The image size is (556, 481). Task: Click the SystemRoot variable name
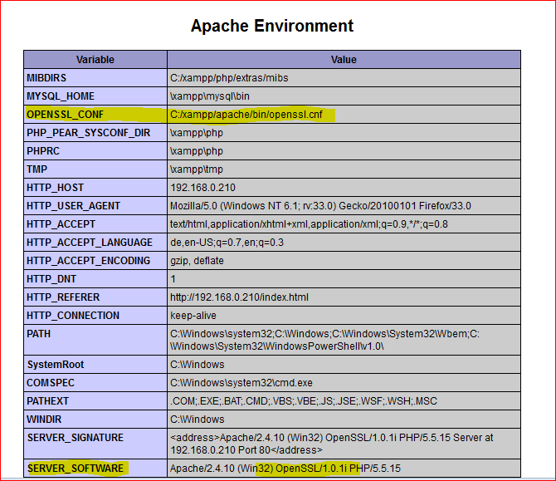tap(56, 365)
